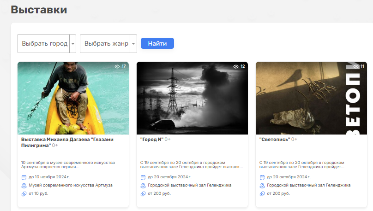373x211 pixels.
Task: Click the bird shadow still-life thumbnail
Action: pyautogui.click(x=311, y=98)
